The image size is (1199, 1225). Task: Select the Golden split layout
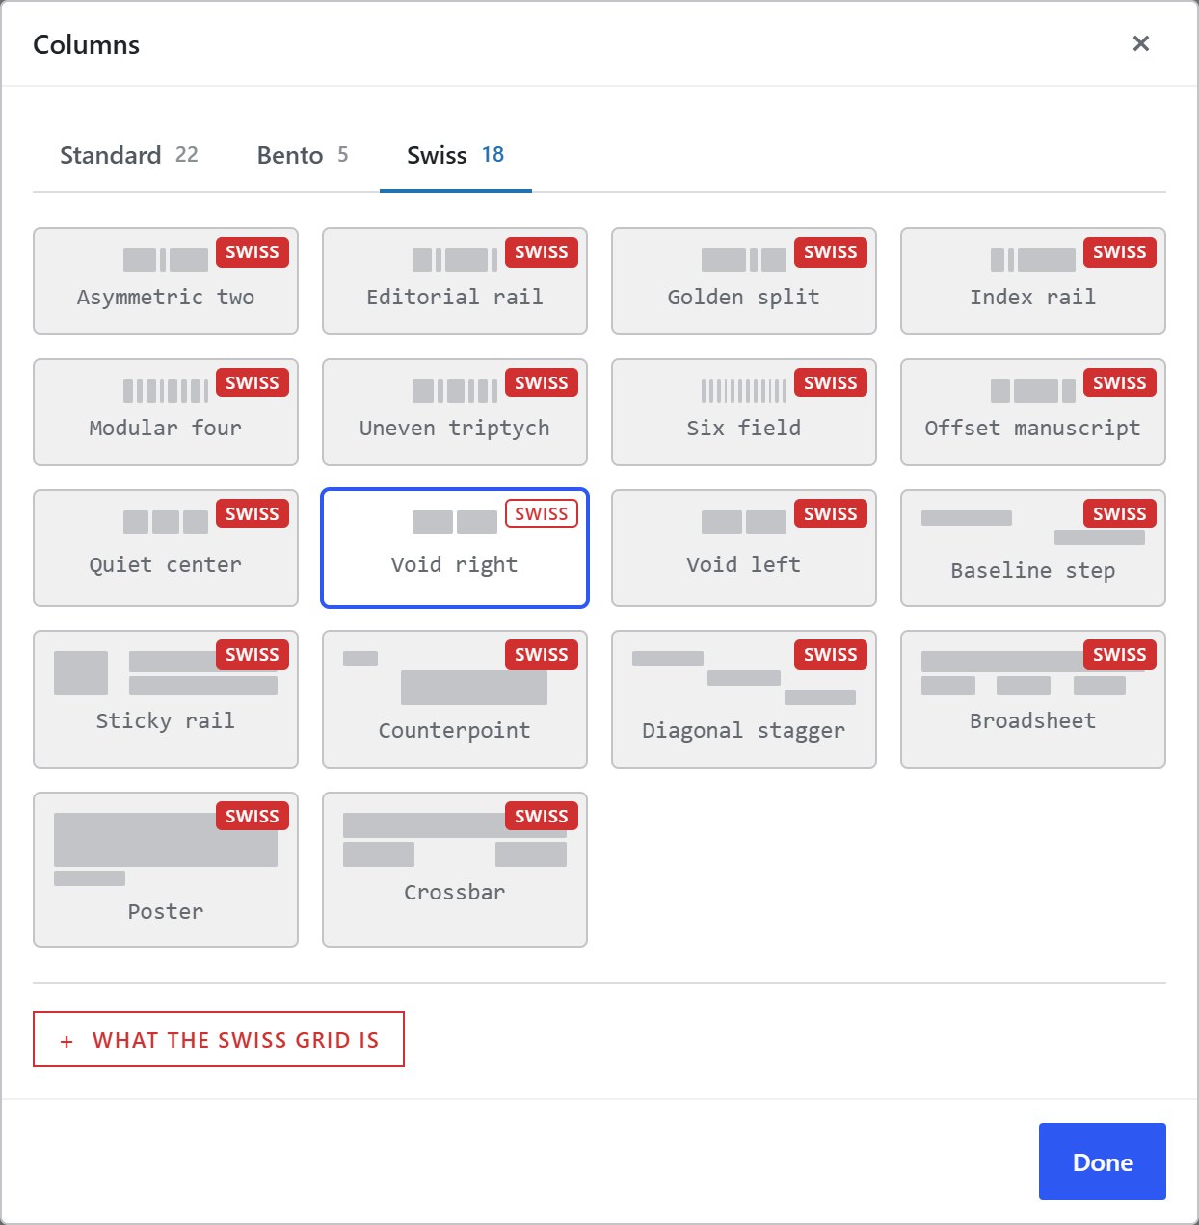pyautogui.click(x=744, y=281)
